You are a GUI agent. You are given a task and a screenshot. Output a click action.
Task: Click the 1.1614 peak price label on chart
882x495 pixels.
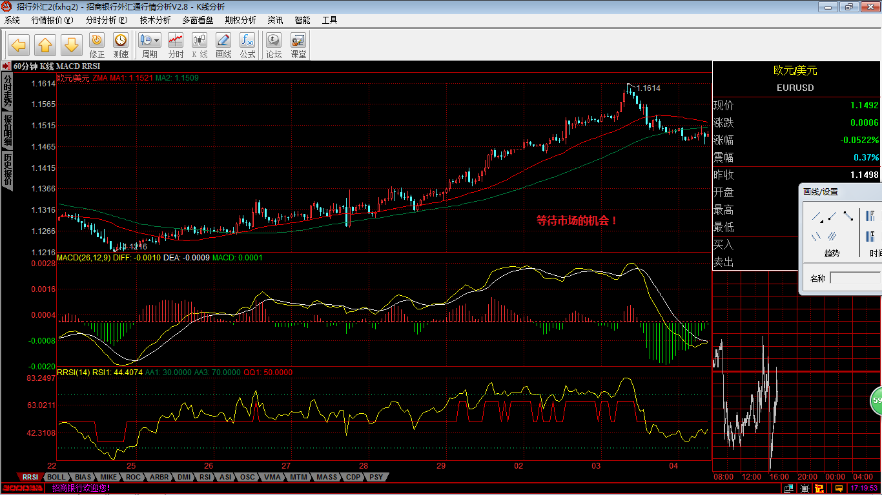[648, 88]
